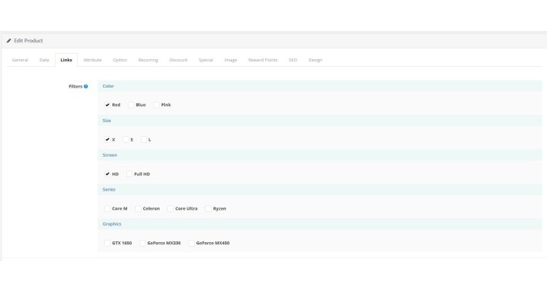Screen dimensions: 547x292
Task: Tick the GeForce MX330 graphics filter
Action: click(143, 243)
